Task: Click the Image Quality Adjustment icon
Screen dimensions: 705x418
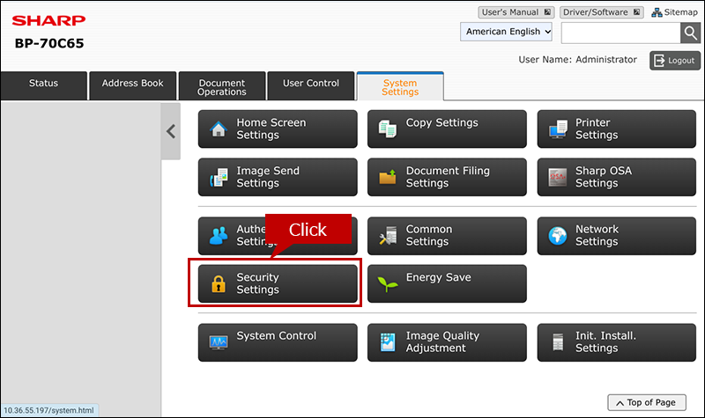Action: 388,342
